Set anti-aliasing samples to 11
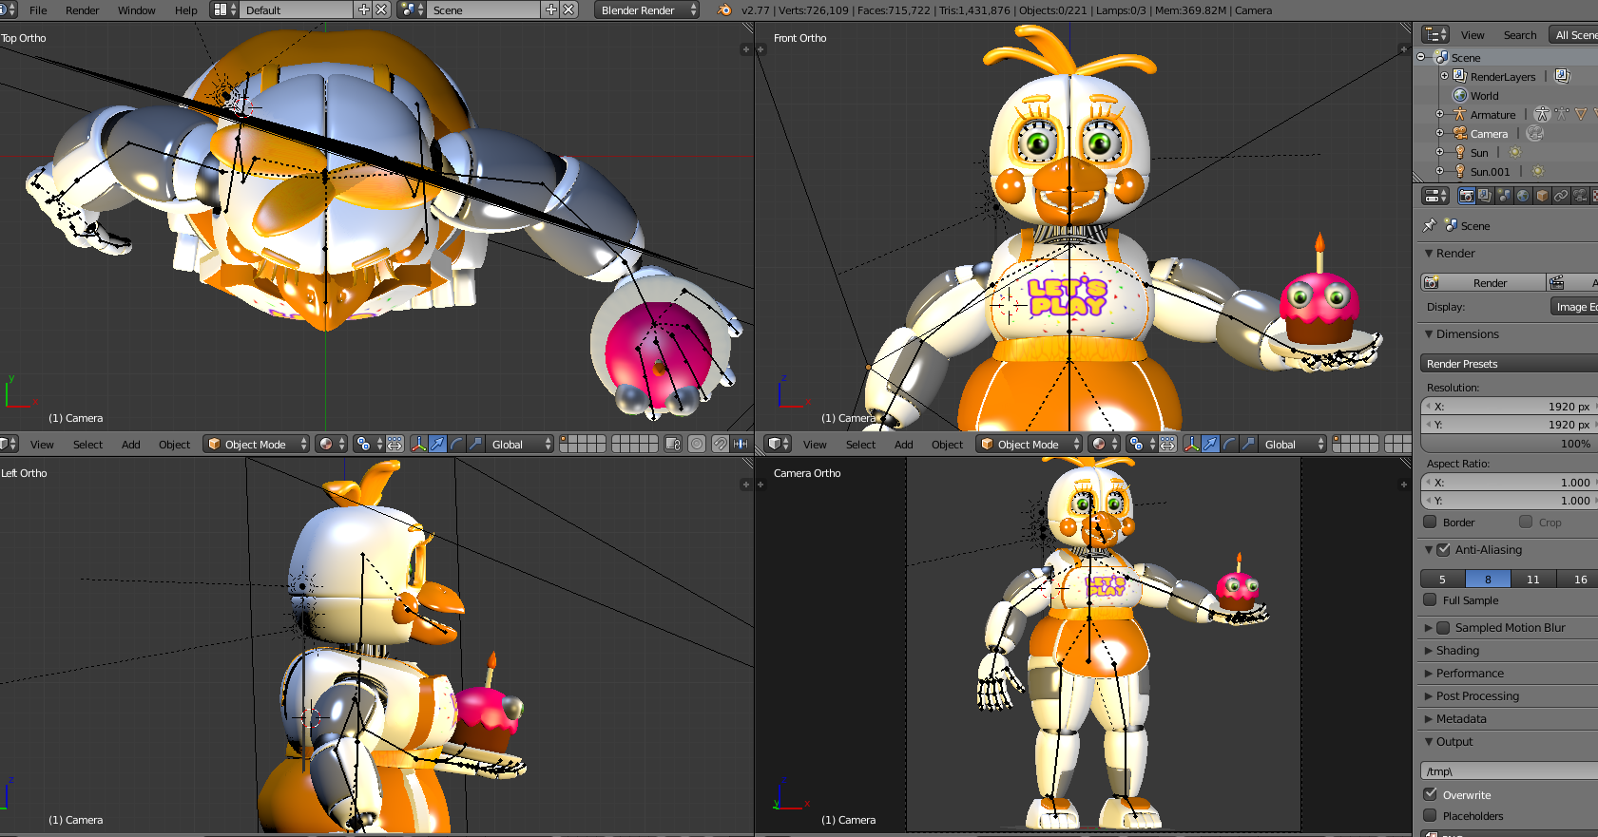This screenshot has width=1598, height=837. [1533, 579]
